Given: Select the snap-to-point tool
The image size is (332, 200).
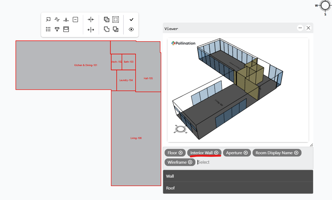Looking at the screenshot, I should point(66,19).
